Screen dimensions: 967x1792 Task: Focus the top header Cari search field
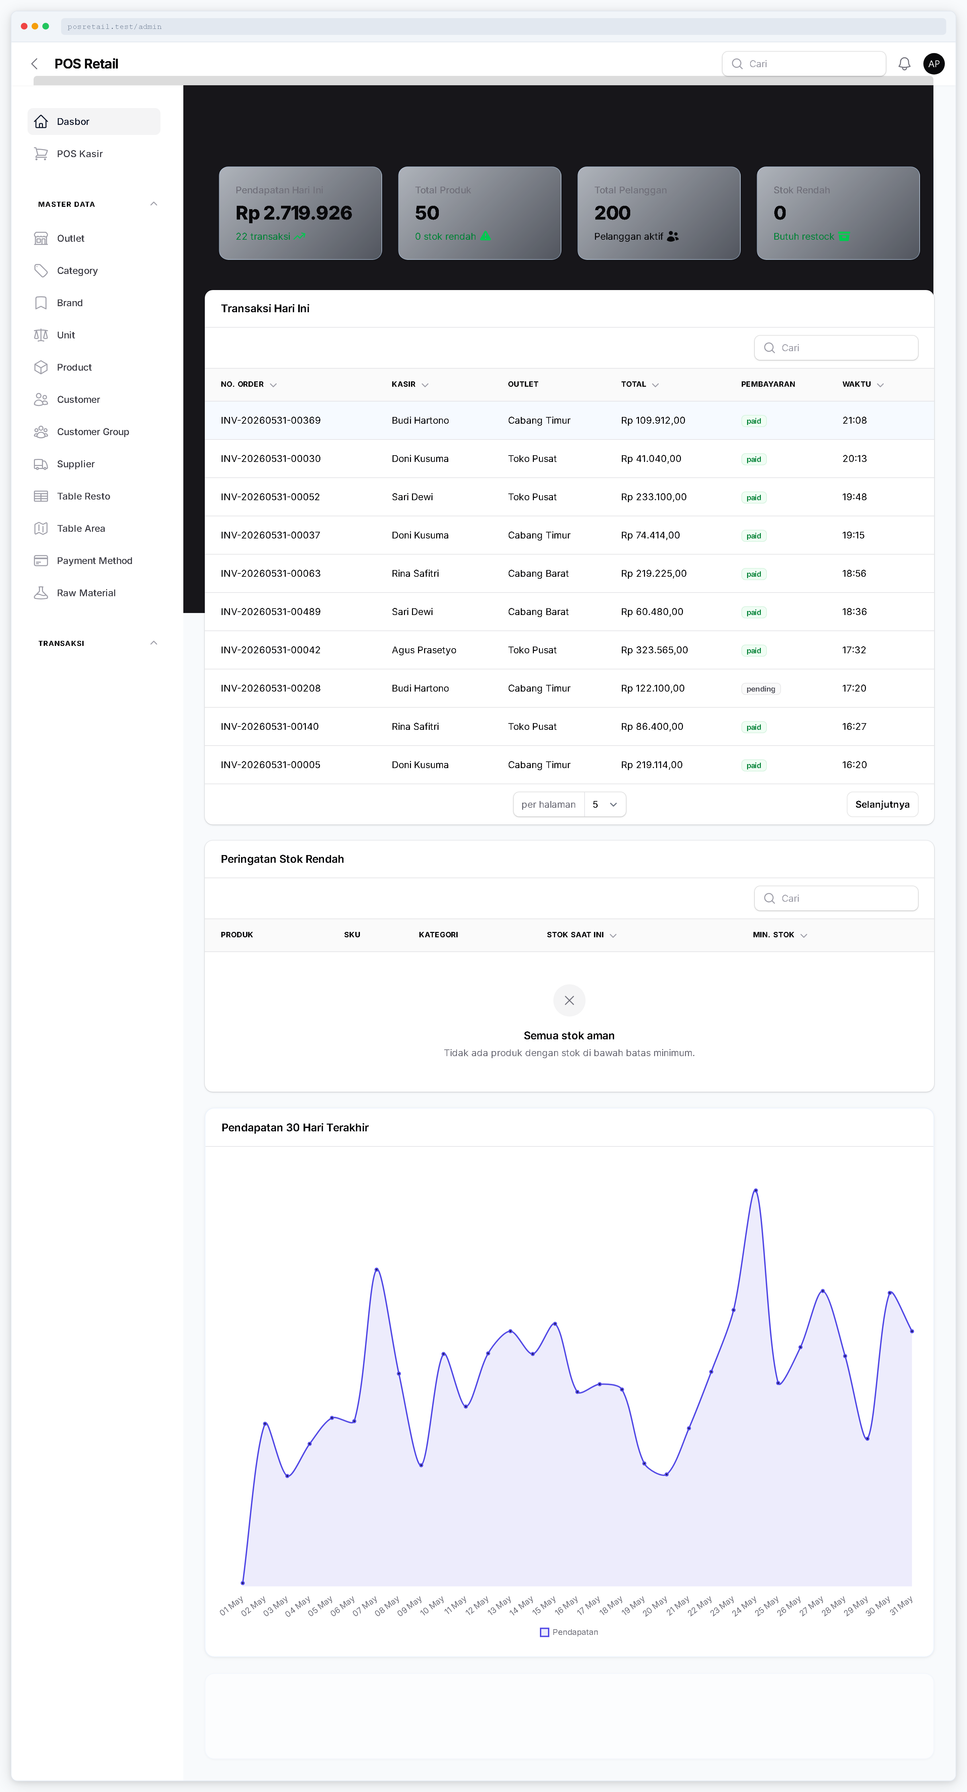pos(804,64)
